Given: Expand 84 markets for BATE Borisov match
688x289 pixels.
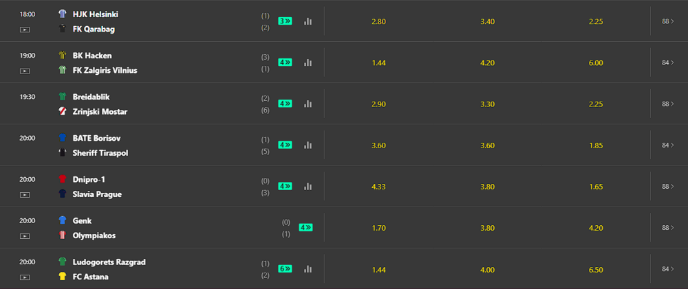Looking at the screenshot, I should [x=668, y=145].
